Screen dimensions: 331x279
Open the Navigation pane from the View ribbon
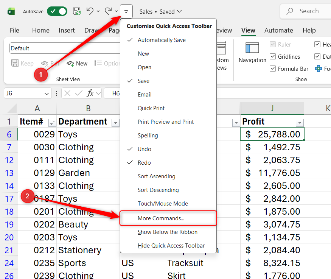252,53
